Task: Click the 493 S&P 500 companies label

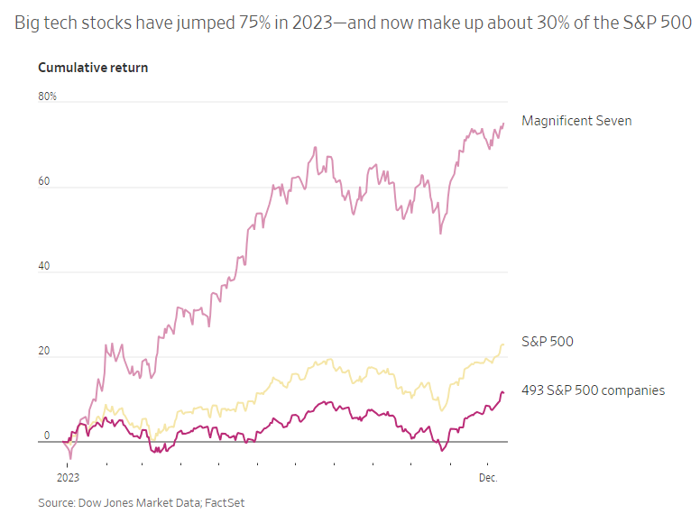Action: 594,390
